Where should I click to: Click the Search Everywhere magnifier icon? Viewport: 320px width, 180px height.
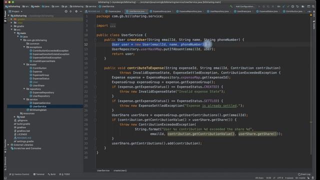[x=313, y=6]
